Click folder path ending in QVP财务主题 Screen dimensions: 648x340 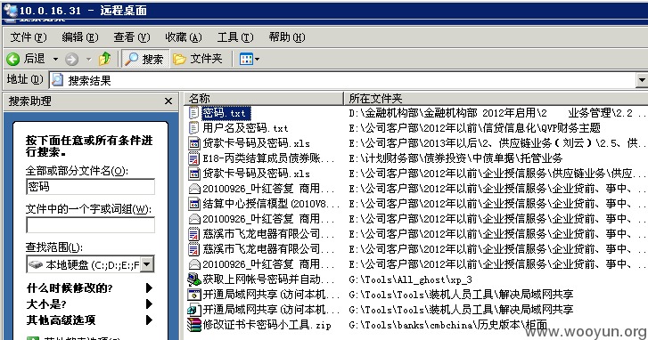point(474,128)
